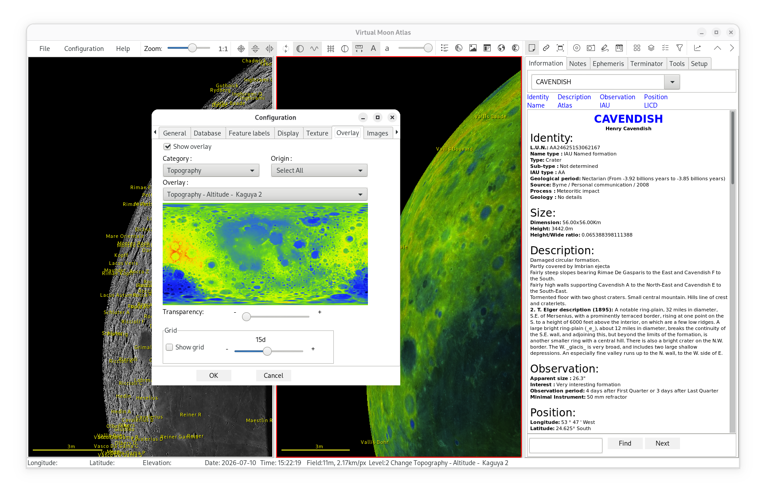The height and width of the screenshot is (497, 766).
Task: Uncheck the Show overlay checkbox
Action: point(168,147)
